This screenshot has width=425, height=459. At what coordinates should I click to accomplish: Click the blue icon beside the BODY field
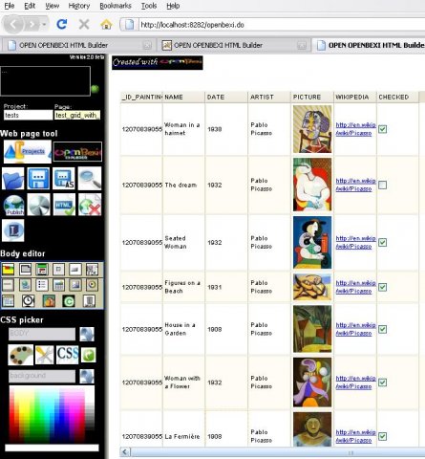(x=87, y=334)
